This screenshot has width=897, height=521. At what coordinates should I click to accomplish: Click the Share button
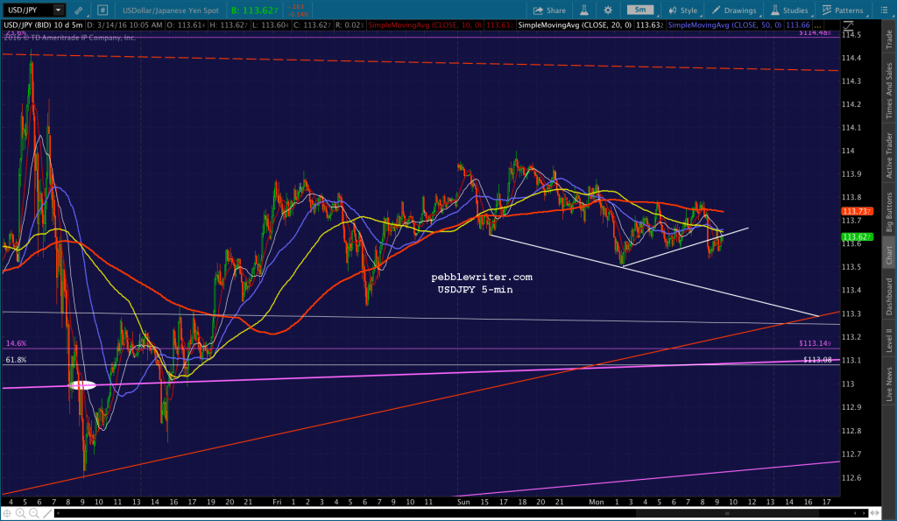(x=549, y=11)
